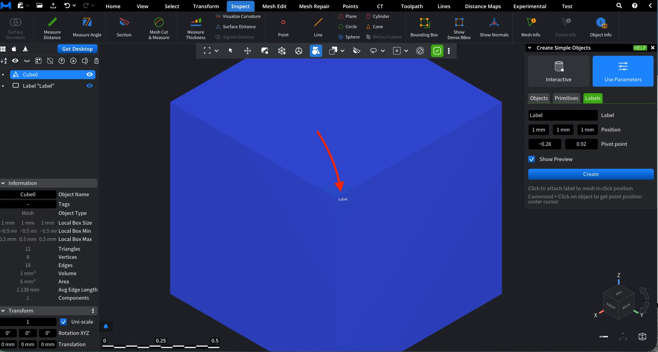Collapse the Transform section

(x=3, y=311)
